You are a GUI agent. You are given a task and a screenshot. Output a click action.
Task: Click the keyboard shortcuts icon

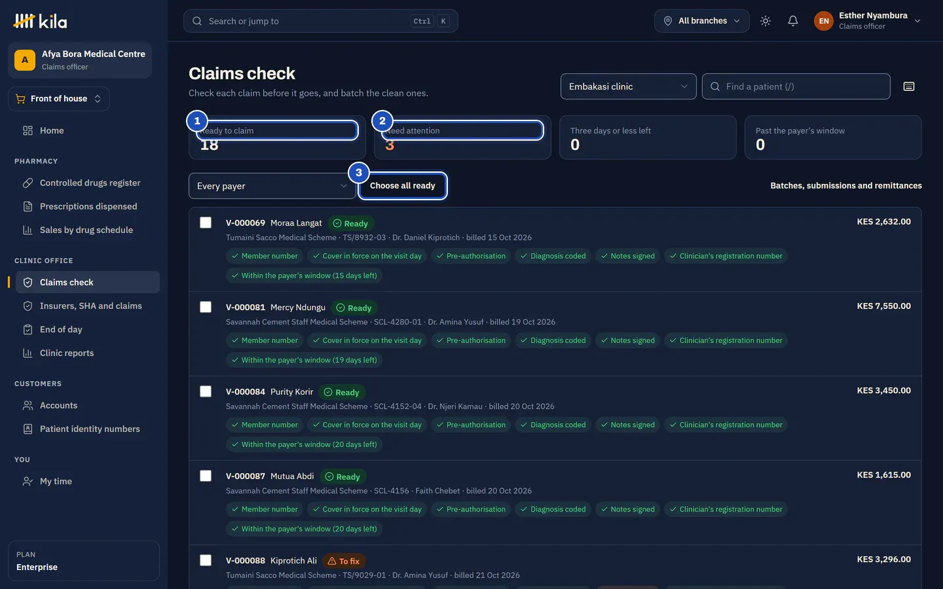[909, 86]
